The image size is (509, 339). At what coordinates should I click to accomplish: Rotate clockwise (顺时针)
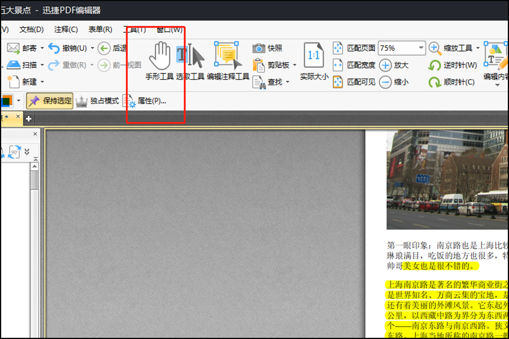coord(451,82)
